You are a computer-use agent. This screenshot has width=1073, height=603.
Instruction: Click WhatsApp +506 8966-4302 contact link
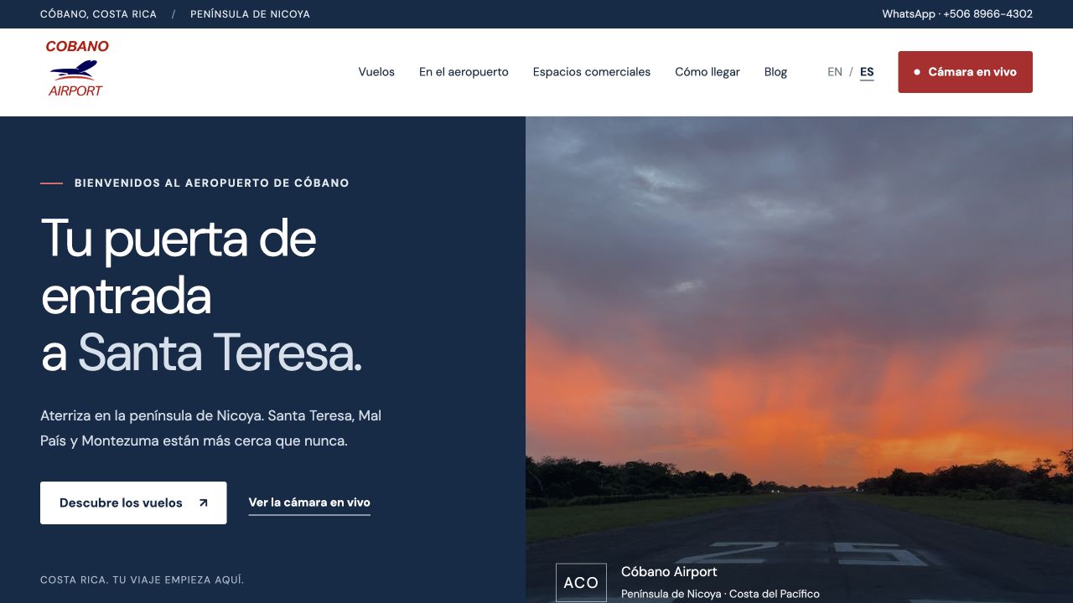tap(957, 14)
